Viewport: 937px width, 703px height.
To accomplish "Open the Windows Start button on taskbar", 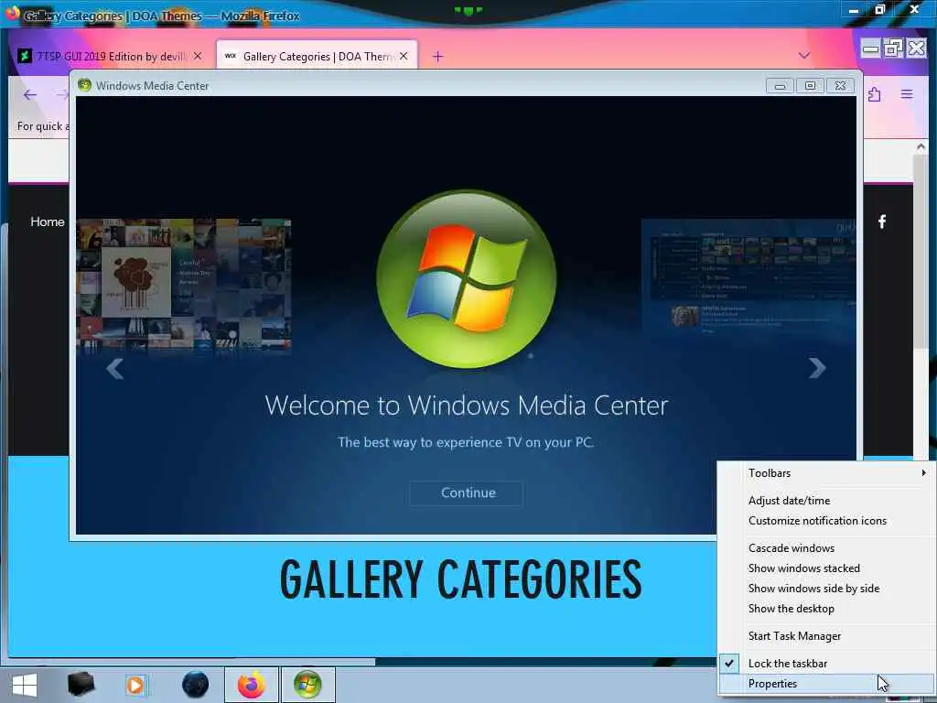I will pyautogui.click(x=25, y=685).
